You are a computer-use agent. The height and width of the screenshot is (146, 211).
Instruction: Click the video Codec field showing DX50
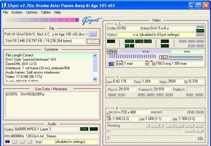click(x=128, y=28)
